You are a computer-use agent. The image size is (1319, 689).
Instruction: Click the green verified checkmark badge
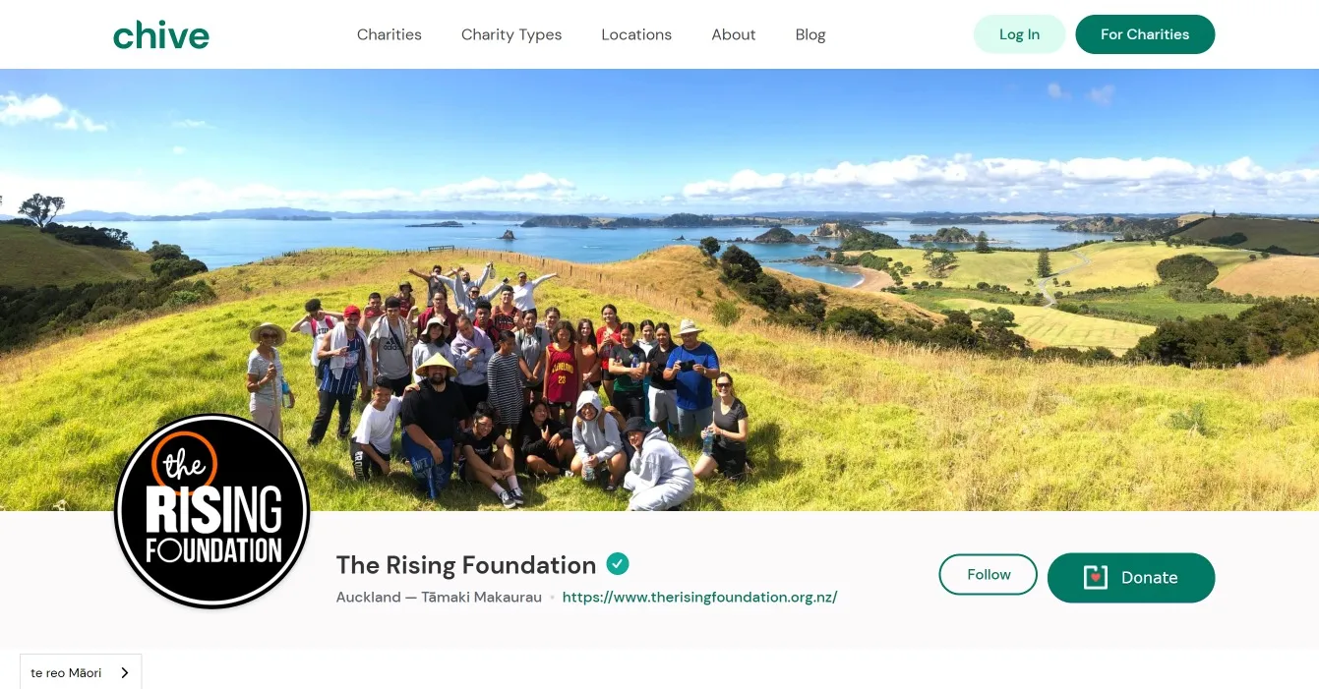coord(618,564)
